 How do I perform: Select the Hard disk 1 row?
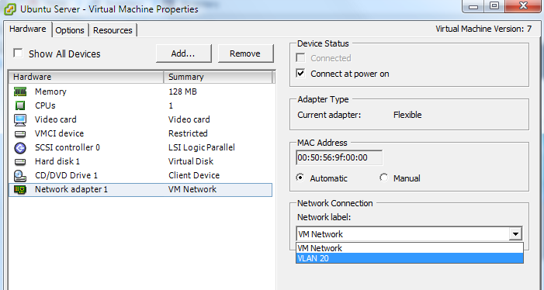[140, 161]
